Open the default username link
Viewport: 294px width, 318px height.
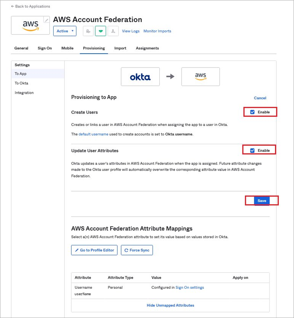[93, 134]
